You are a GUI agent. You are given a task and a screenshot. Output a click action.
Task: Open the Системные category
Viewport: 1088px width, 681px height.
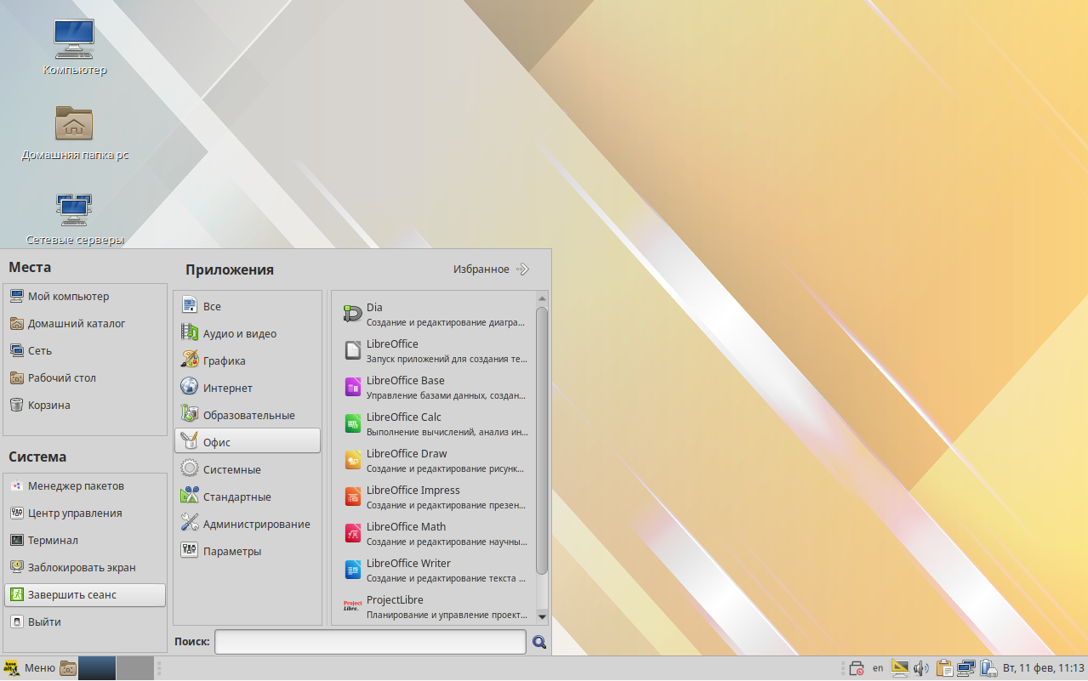[x=248, y=469]
